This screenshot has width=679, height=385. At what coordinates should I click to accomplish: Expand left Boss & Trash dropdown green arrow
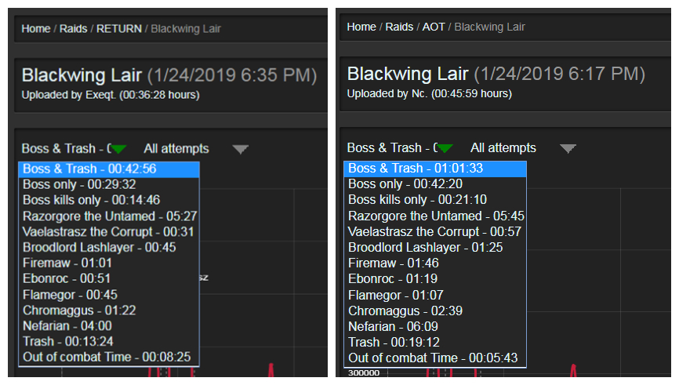pyautogui.click(x=118, y=149)
